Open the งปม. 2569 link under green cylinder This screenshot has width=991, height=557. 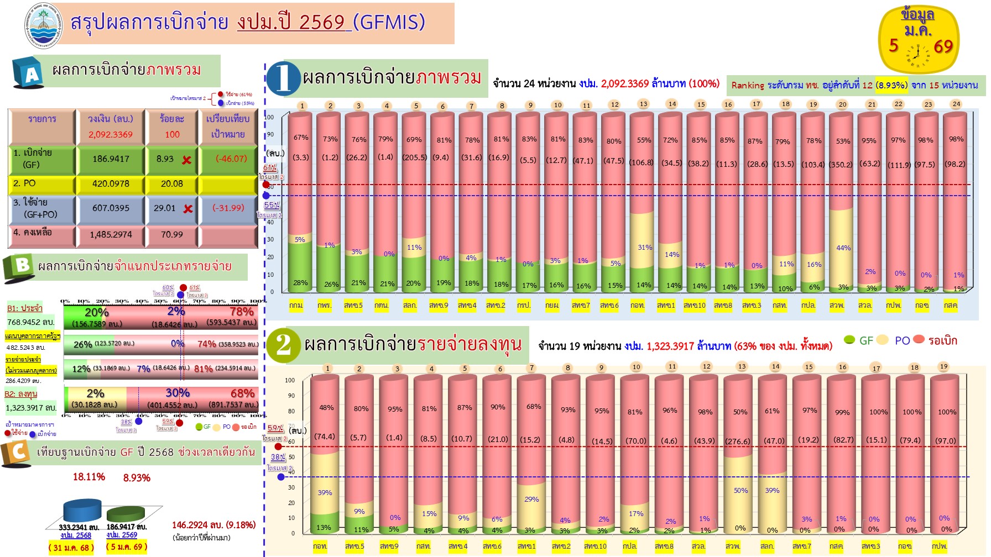[122, 535]
